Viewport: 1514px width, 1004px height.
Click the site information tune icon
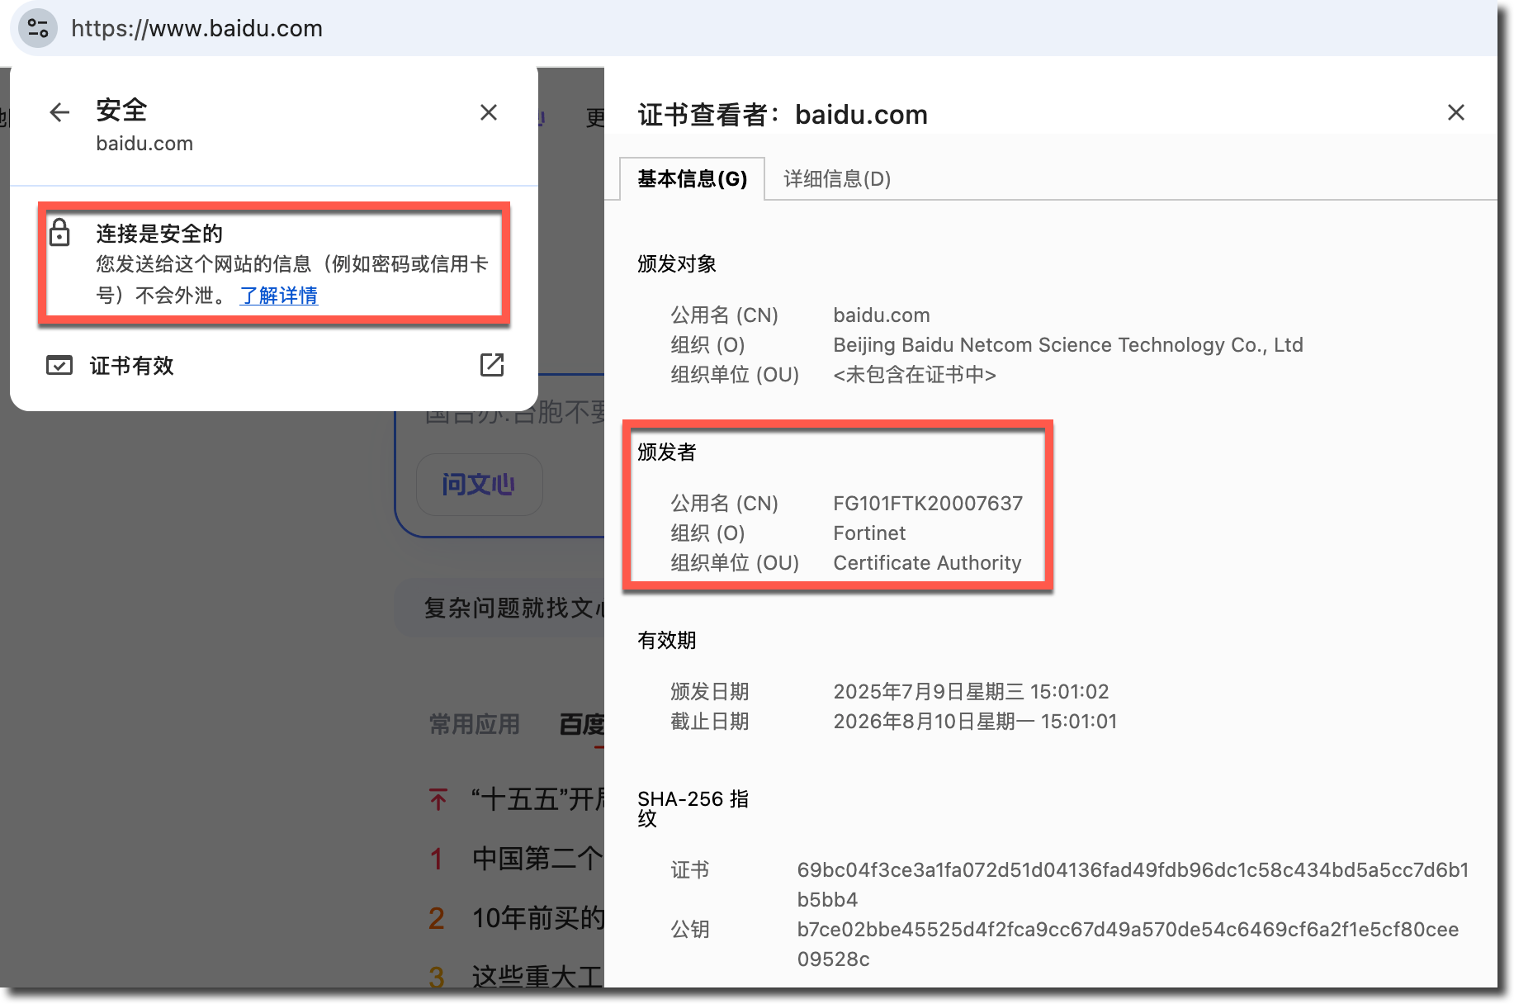click(x=38, y=28)
